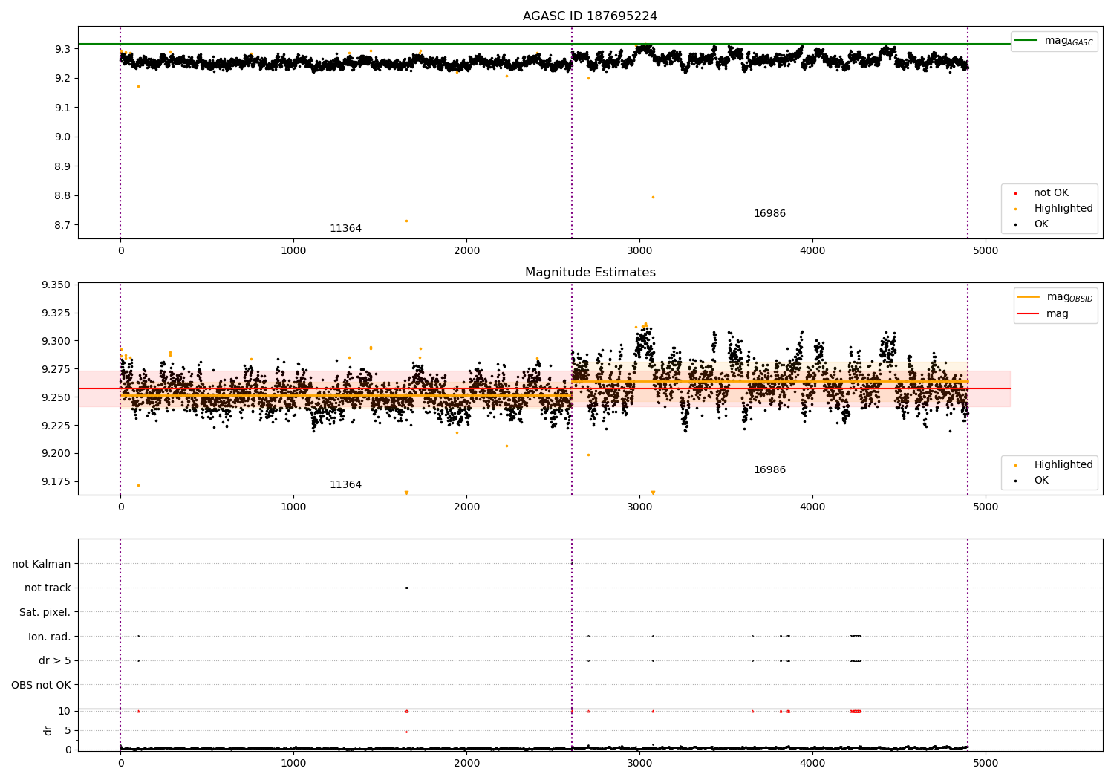Select the 11364 obsid label in top plot
The height and width of the screenshot is (780, 1114).
[345, 229]
